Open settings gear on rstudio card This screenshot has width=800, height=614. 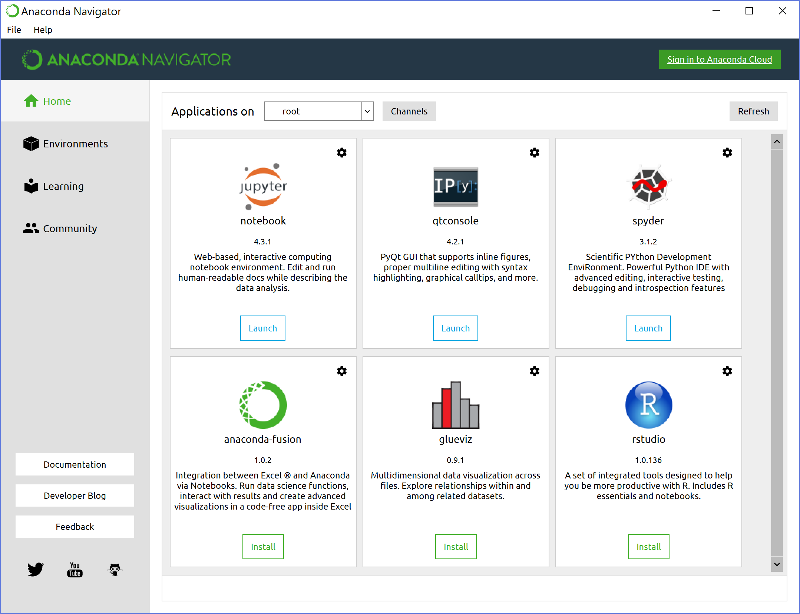[727, 371]
